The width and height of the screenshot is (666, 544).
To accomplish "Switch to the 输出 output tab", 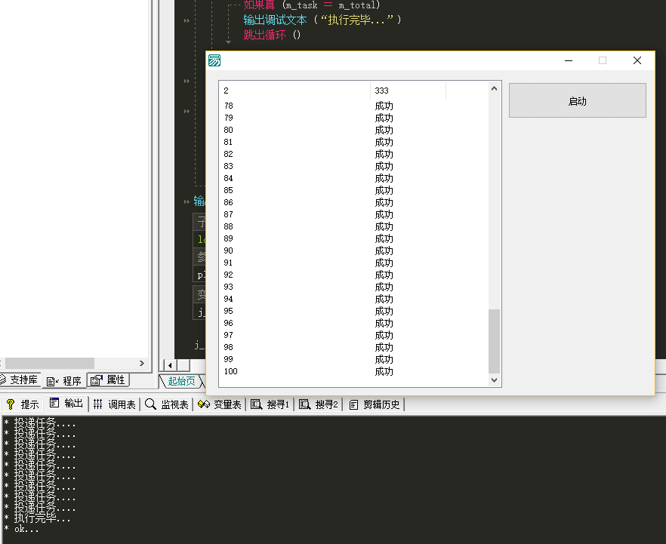I will (66, 404).
